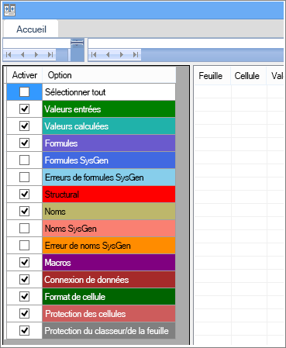Open the Accueil tab
Viewport: 286px width, 348px height.
click(31, 29)
